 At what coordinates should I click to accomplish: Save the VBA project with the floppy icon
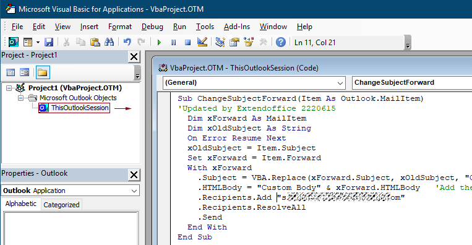click(x=49, y=42)
